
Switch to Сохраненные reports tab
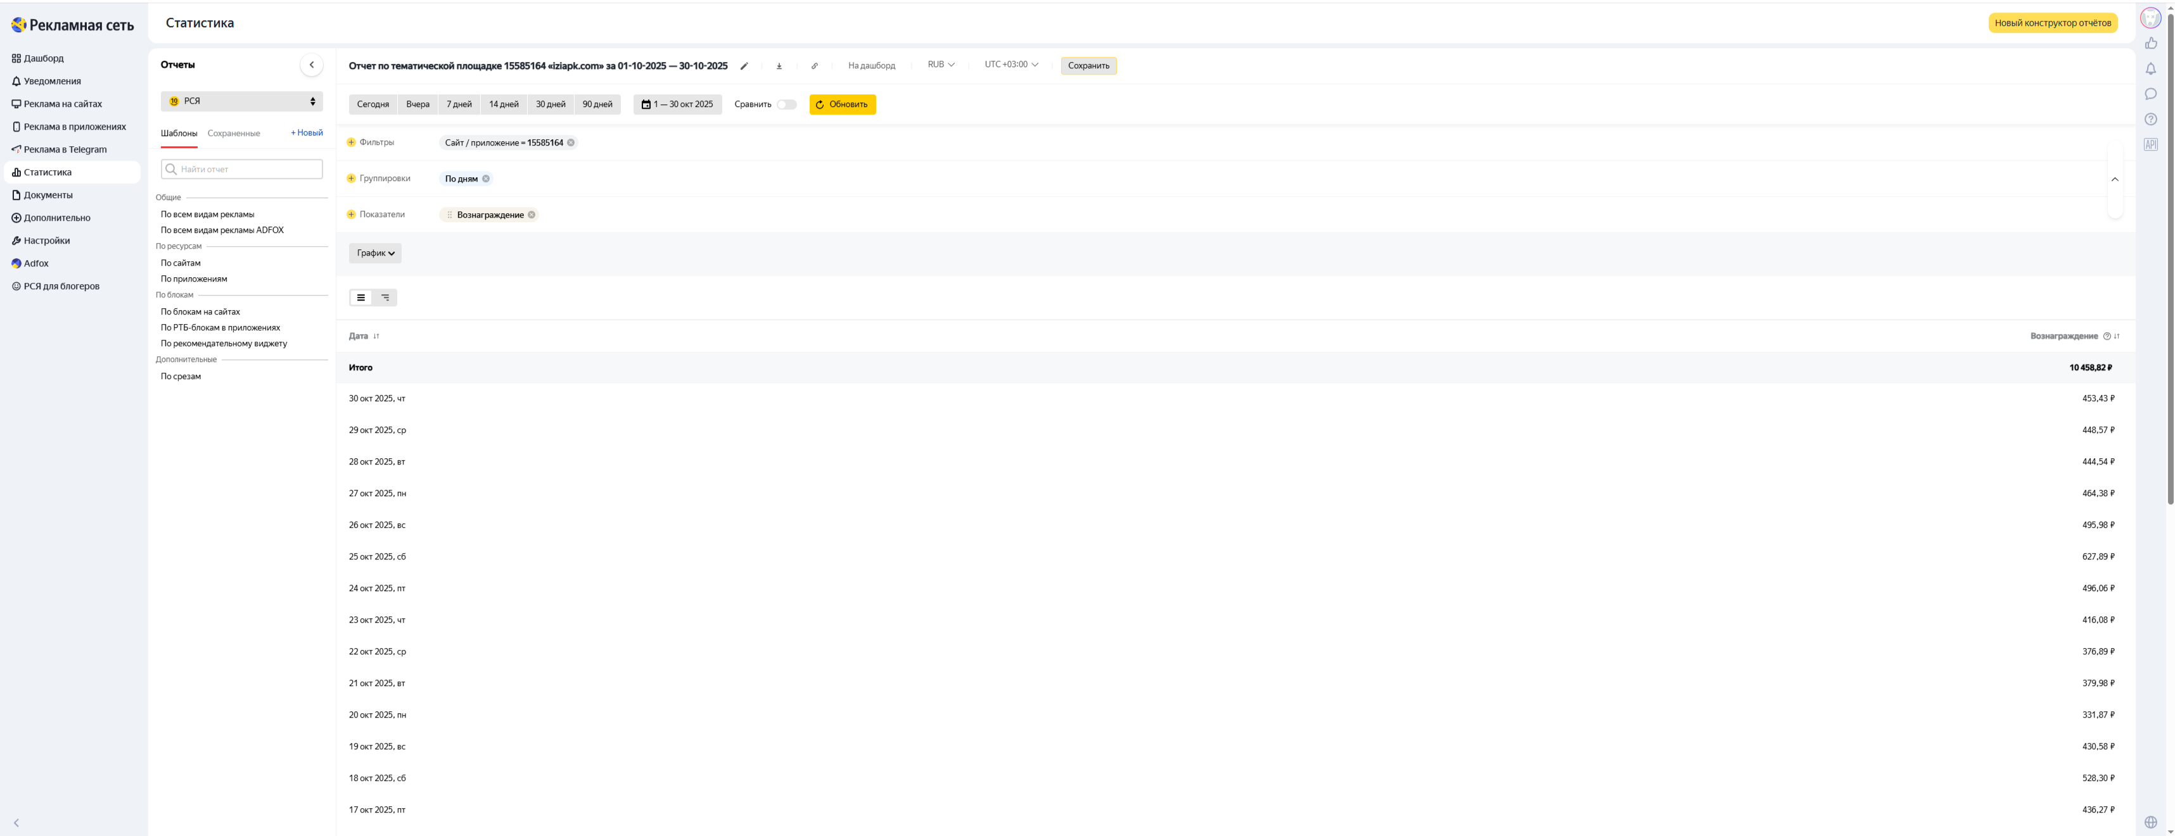click(x=234, y=134)
